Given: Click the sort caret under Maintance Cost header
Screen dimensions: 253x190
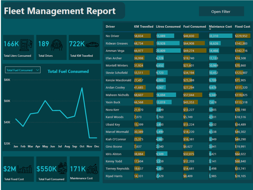Looking at the screenshot, I should (x=209, y=30).
